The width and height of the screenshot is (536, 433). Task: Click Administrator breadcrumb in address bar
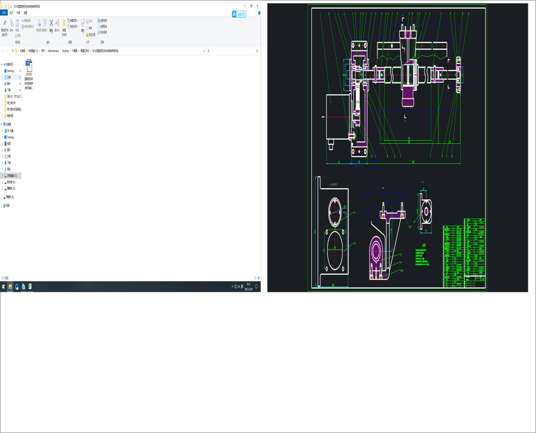pyautogui.click(x=54, y=51)
